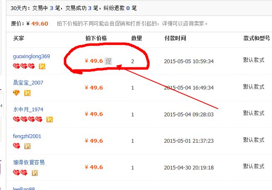272x190 pixels.
Task: Click the four hearts rating under 水中月_1974
Action: [28, 119]
